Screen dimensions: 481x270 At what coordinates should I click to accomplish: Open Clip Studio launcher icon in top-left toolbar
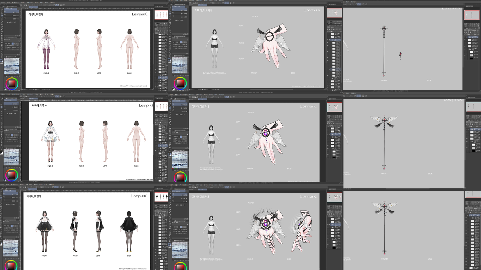pos(21,5)
